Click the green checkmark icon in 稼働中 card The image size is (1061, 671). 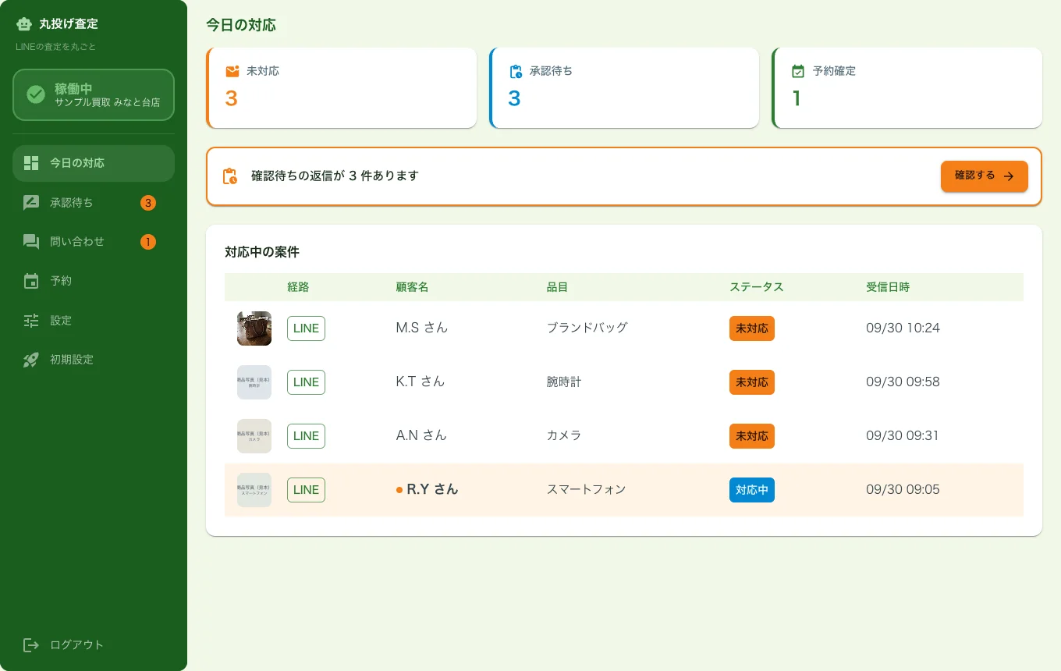[36, 94]
